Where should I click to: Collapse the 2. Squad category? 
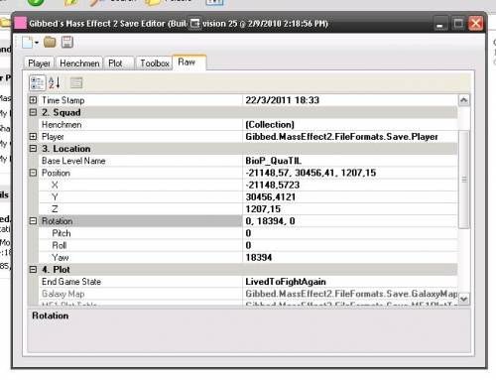[x=33, y=112]
